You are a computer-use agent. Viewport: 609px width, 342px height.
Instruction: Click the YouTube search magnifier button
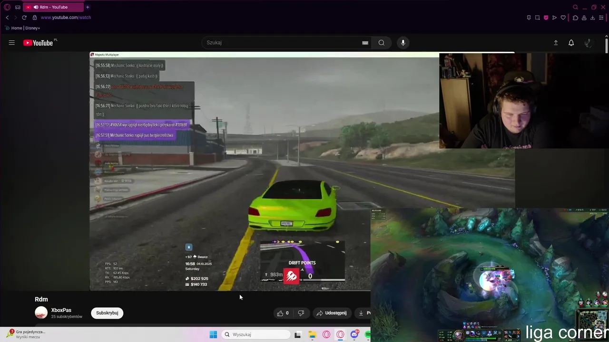(x=382, y=43)
